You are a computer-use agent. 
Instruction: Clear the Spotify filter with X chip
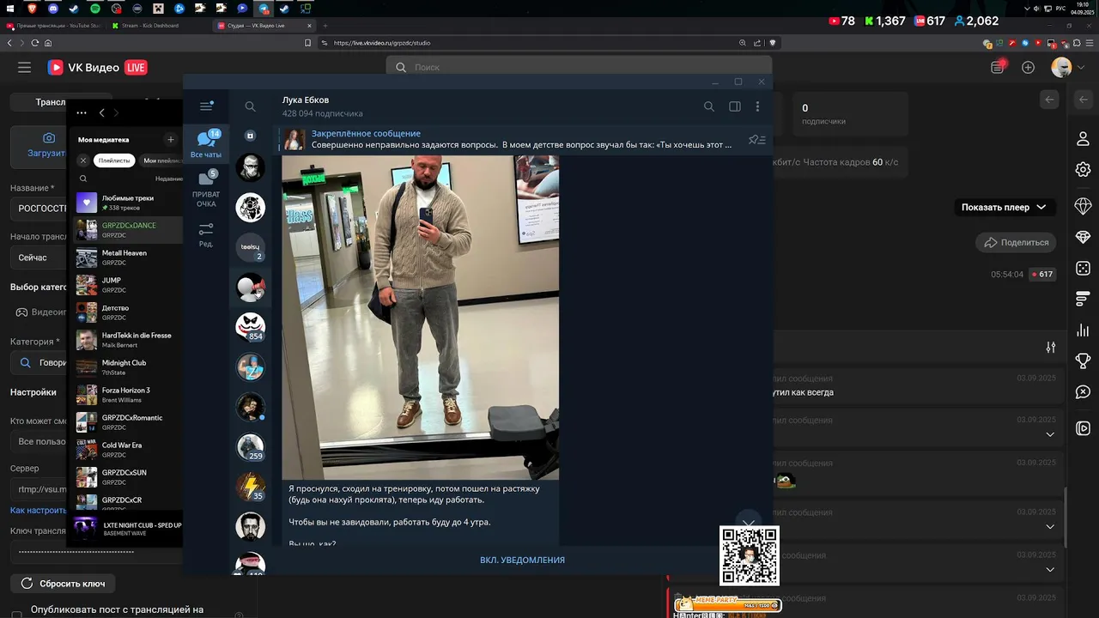(x=83, y=161)
